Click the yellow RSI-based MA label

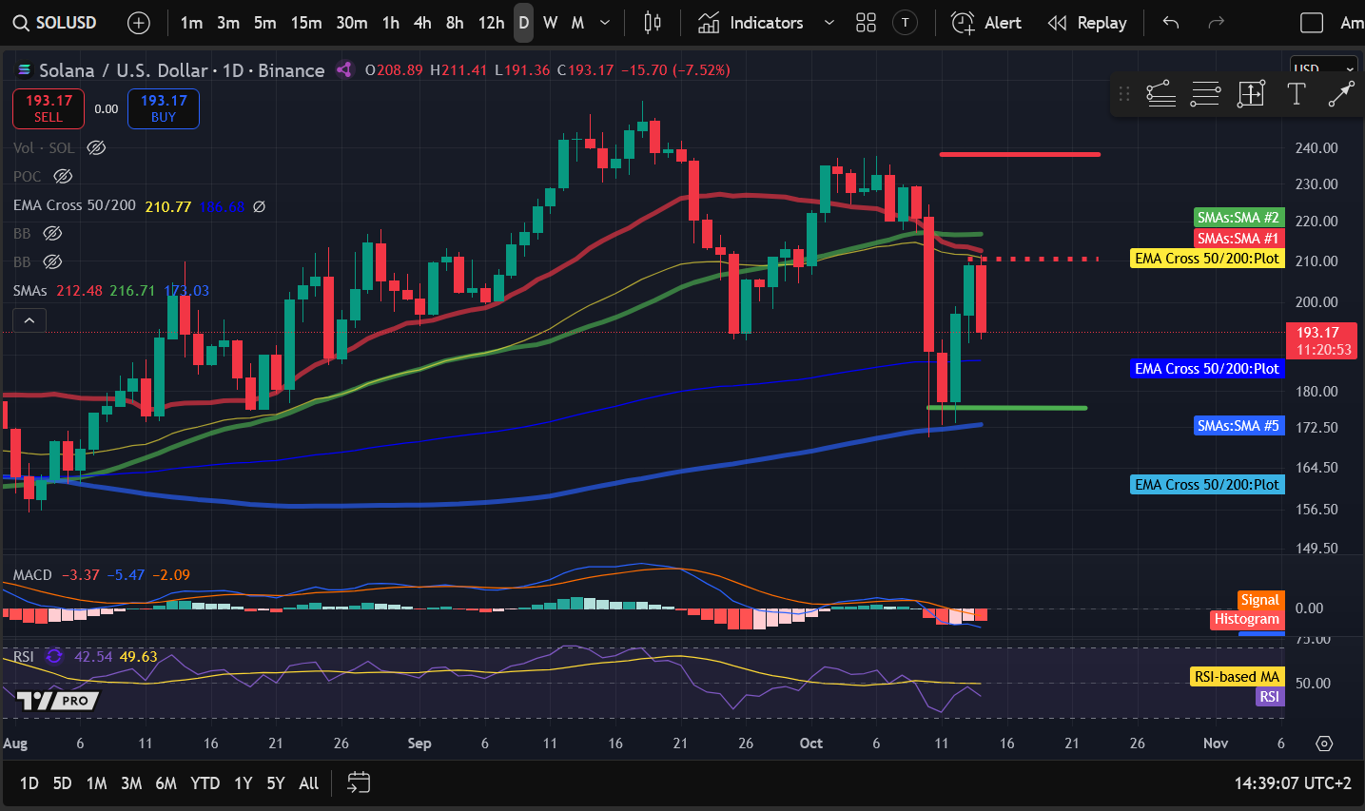[x=1237, y=677]
